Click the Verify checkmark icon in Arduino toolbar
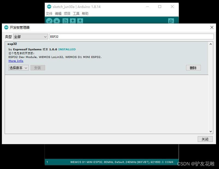 tap(49, 21)
